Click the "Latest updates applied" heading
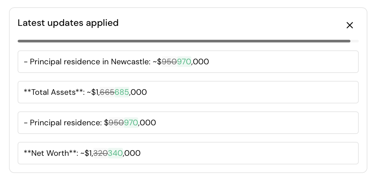 coord(68,23)
